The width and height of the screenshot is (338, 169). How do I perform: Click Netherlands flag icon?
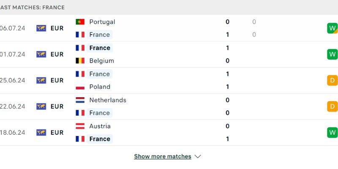pyautogui.click(x=80, y=101)
